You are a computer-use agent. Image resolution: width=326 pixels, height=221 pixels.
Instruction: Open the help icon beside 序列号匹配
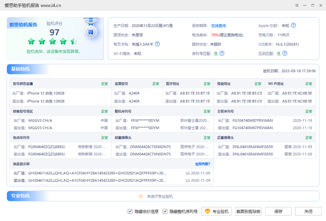[x=222, y=53]
